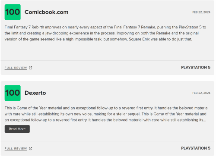Viewport: 216px width, 156px height.
Task: Open Comicbook.com full review external link icon
Action: 31,68
